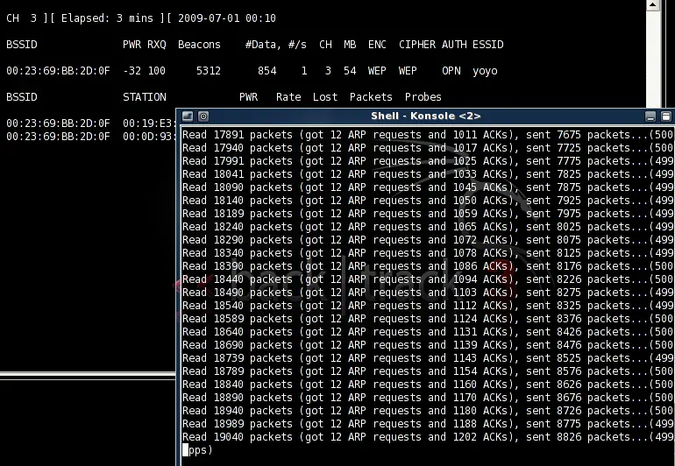Click the 'Read 18240 packets' line
The image size is (675, 466).
tap(428, 227)
